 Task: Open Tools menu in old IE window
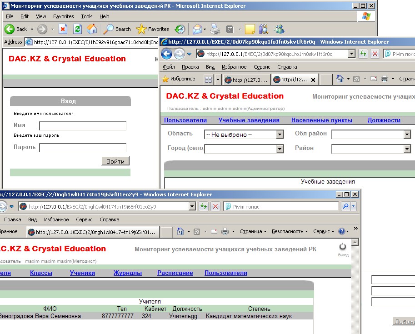click(87, 16)
